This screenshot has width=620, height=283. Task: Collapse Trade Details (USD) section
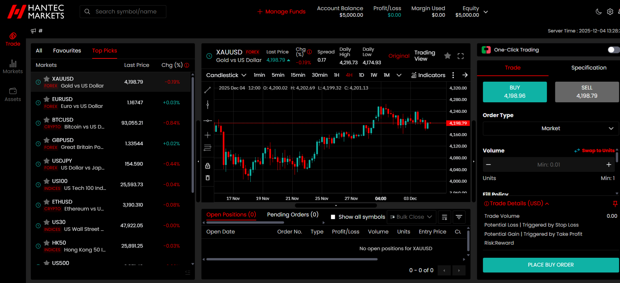517,204
